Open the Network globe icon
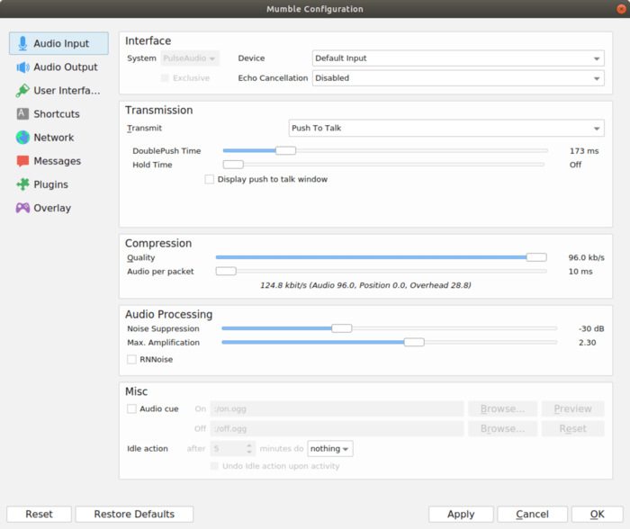The width and height of the screenshot is (630, 529). pos(22,138)
